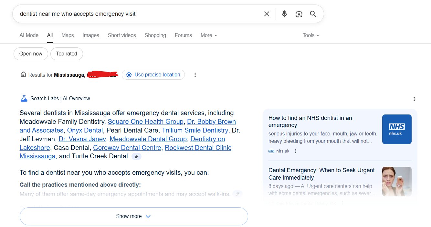The image size is (431, 227).
Task: Open AI Overview three-dot options menu
Action: pos(414,99)
